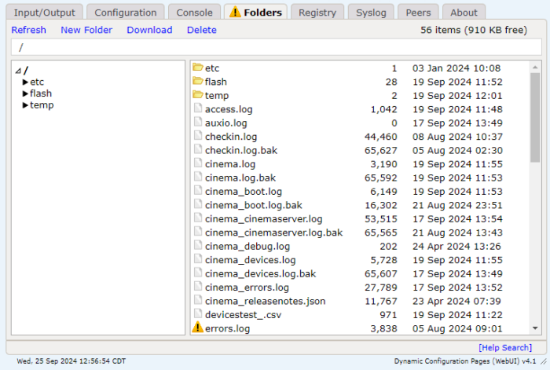Click the cinema_devices.log.bak file icon
Image resolution: width=550 pixels, height=370 pixels.
tap(198, 272)
